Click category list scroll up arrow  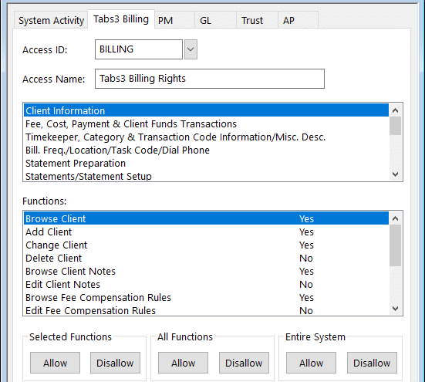(x=396, y=110)
